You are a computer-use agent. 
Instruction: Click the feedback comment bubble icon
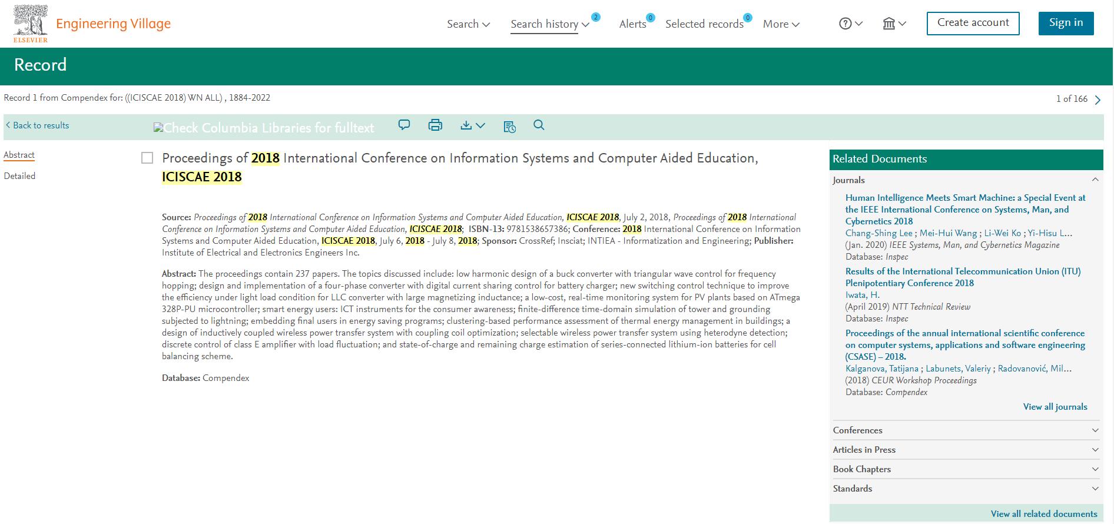pos(404,125)
